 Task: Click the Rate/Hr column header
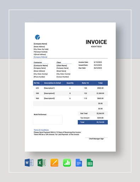[85, 83]
